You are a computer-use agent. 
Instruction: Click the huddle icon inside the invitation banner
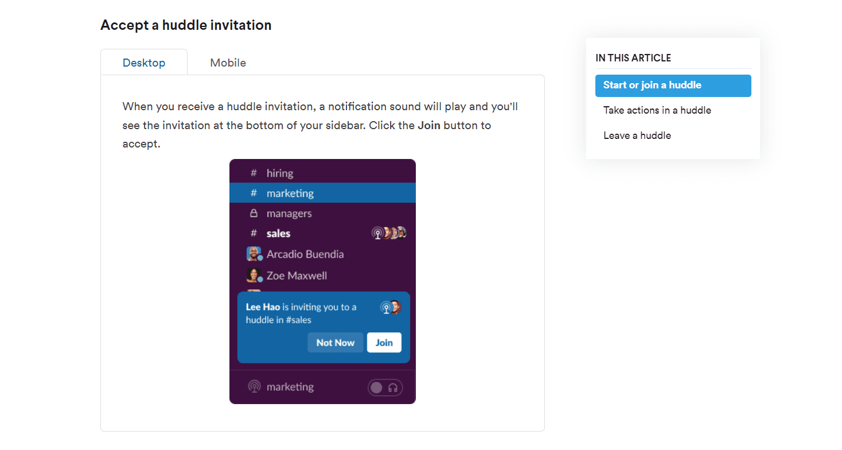pos(387,307)
